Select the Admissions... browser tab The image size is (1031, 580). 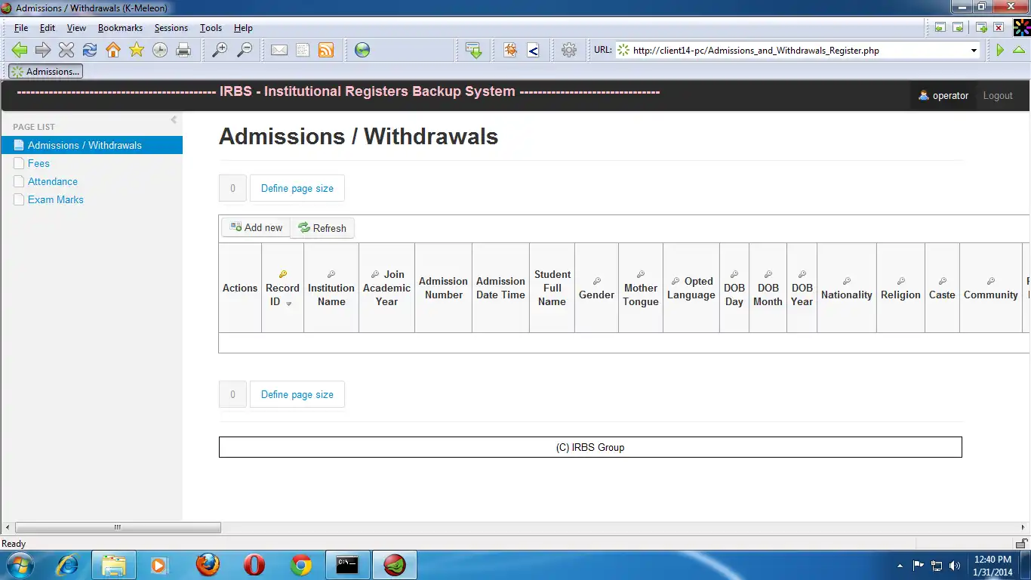point(45,72)
